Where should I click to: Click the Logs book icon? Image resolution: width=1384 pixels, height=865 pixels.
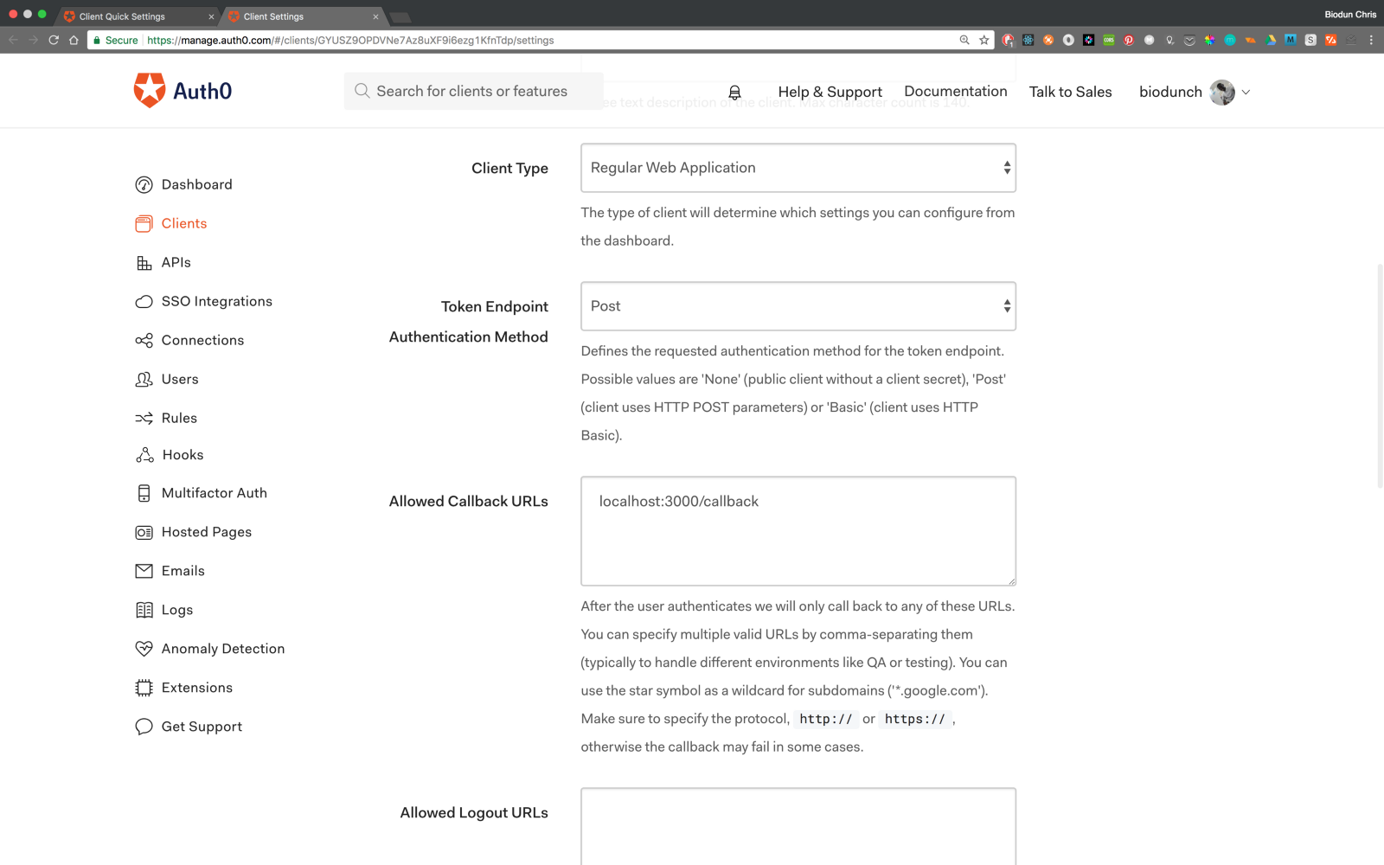click(144, 610)
